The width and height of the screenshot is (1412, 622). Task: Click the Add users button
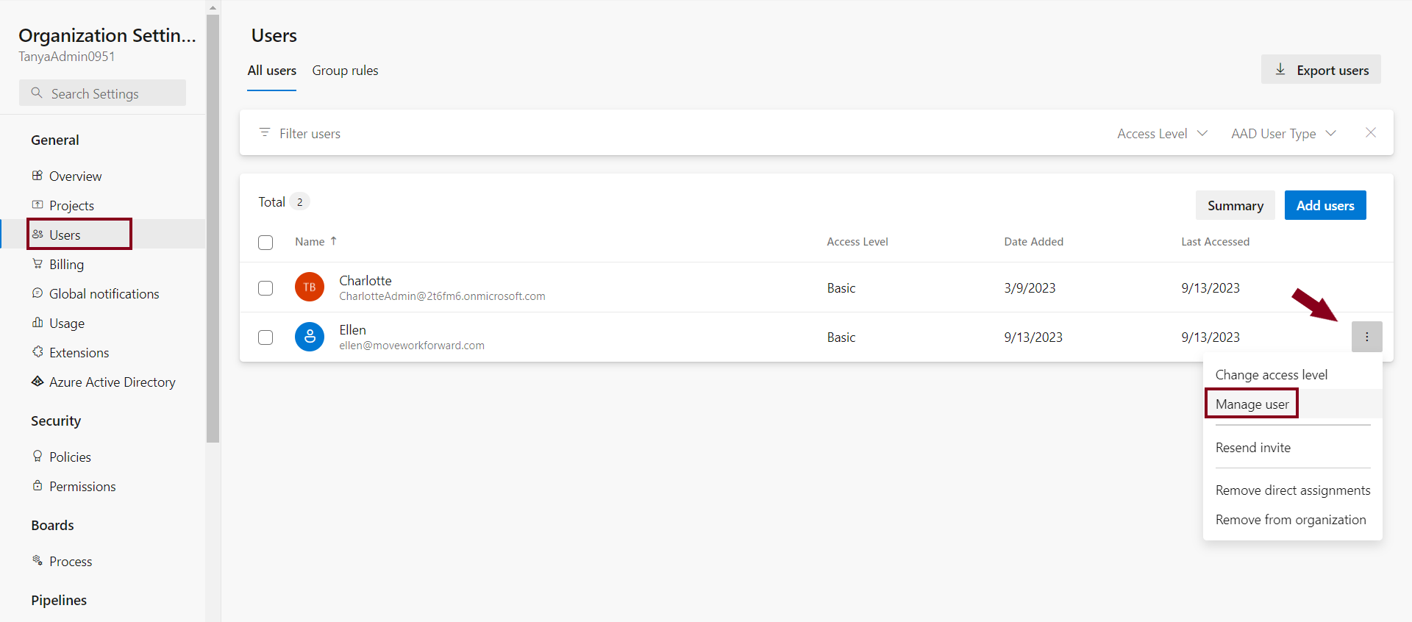pos(1324,206)
